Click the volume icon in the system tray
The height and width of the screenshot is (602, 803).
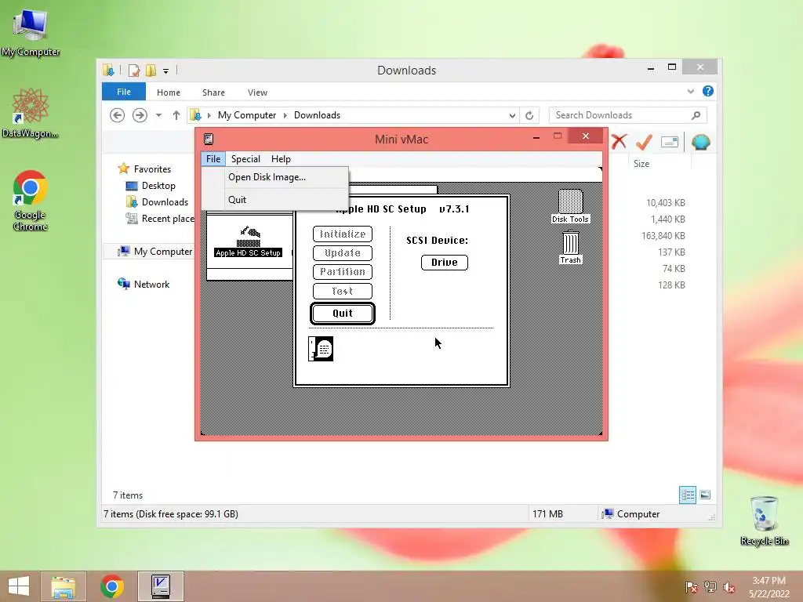coord(729,587)
